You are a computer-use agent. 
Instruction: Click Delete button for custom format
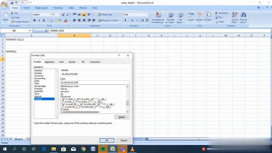[122, 117]
